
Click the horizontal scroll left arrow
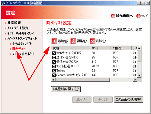coord(53,80)
